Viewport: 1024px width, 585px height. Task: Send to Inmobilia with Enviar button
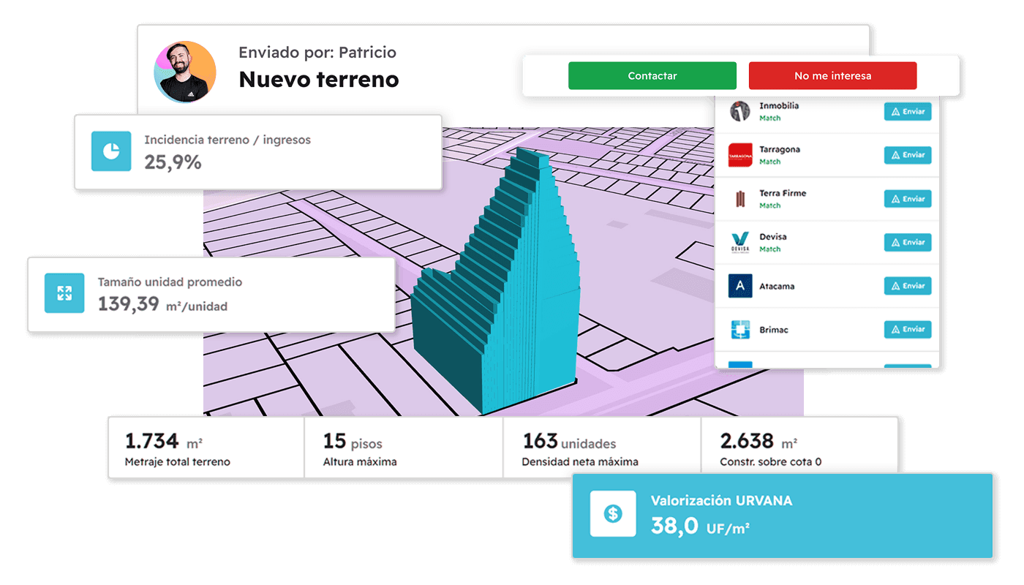tap(908, 111)
